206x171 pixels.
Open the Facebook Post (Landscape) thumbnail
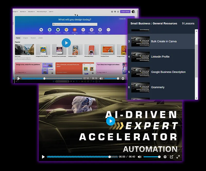point(59,49)
